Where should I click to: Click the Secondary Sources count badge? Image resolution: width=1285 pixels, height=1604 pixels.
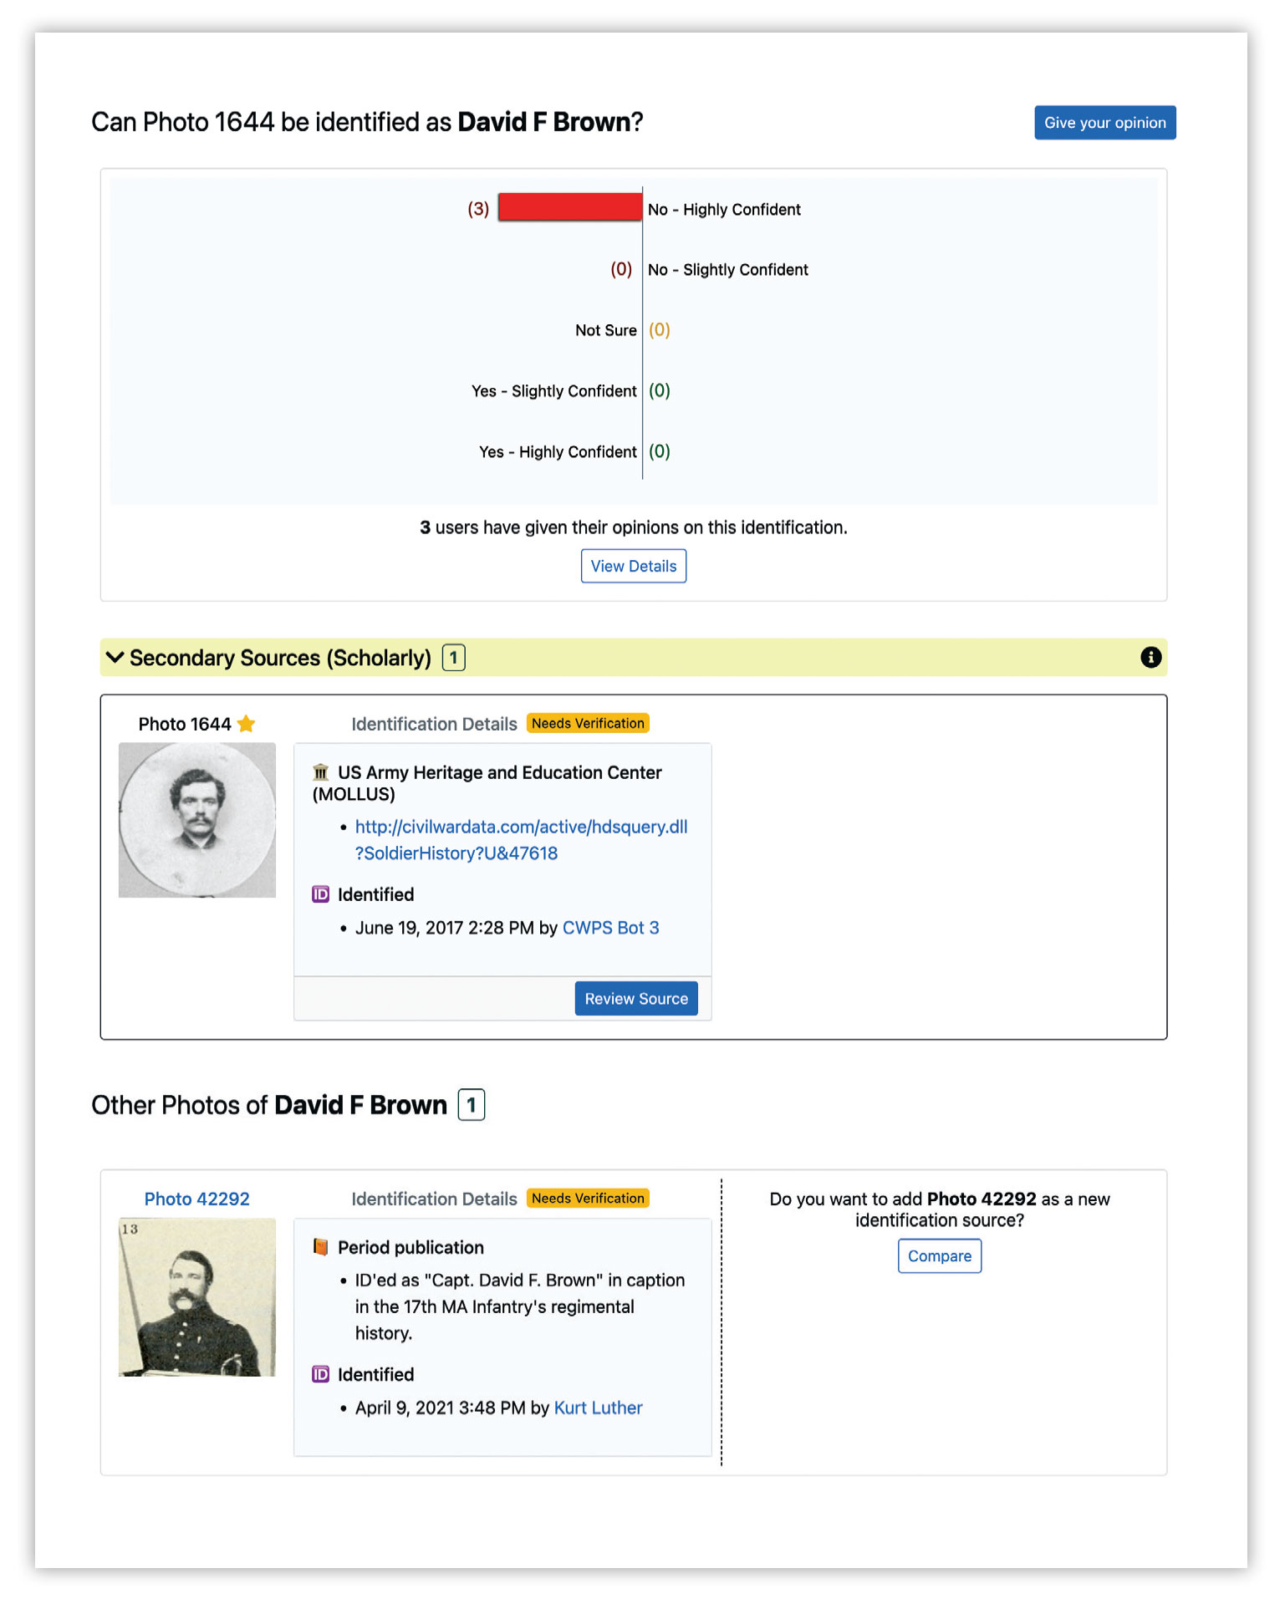(453, 658)
